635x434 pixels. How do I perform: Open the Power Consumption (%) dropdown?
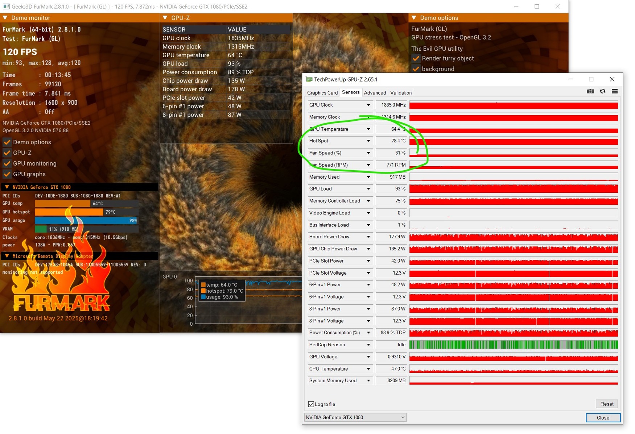click(368, 333)
